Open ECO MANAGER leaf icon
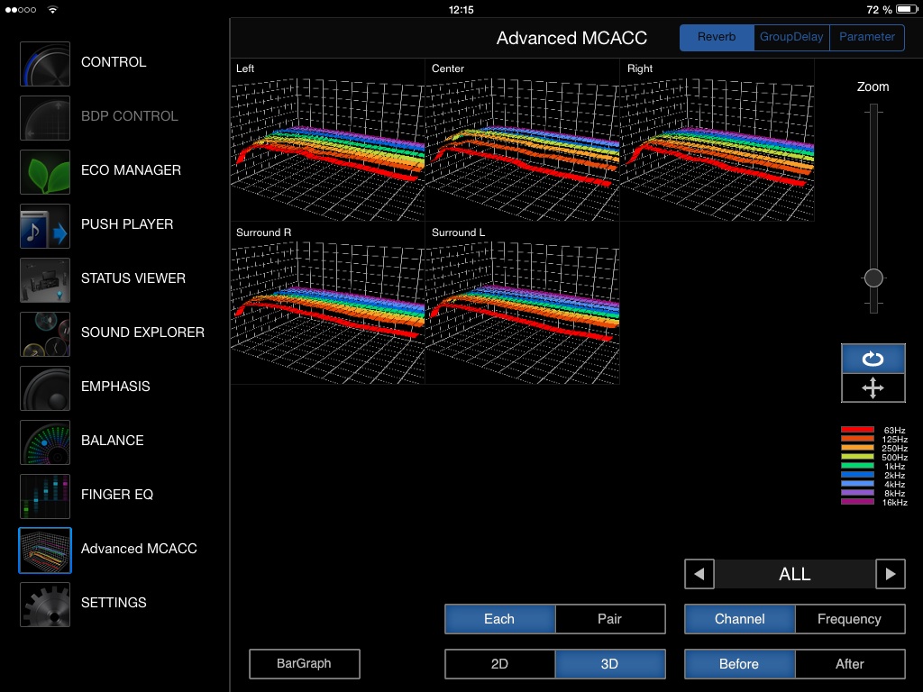 tap(45, 171)
